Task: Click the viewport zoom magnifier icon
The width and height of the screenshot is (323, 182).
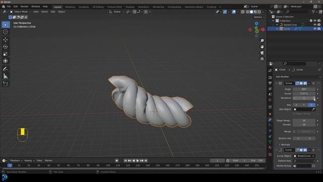Action: pos(262,40)
